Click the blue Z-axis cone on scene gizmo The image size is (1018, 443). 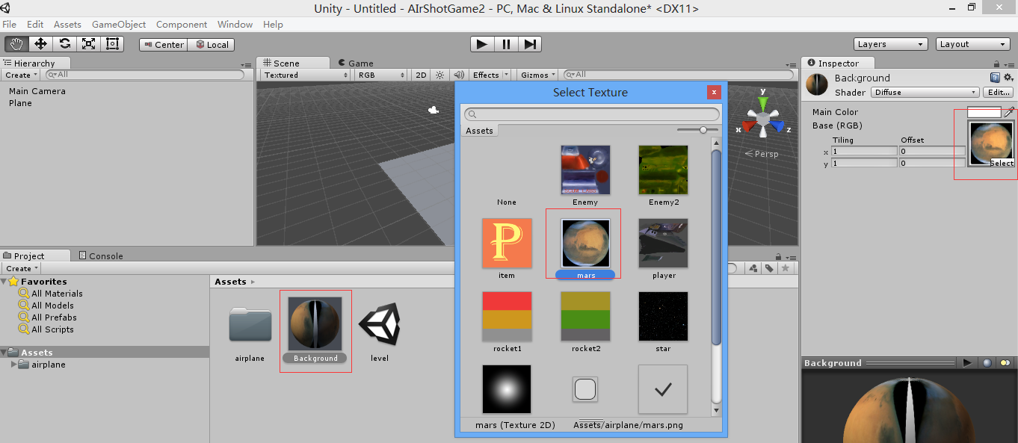pyautogui.click(x=779, y=127)
